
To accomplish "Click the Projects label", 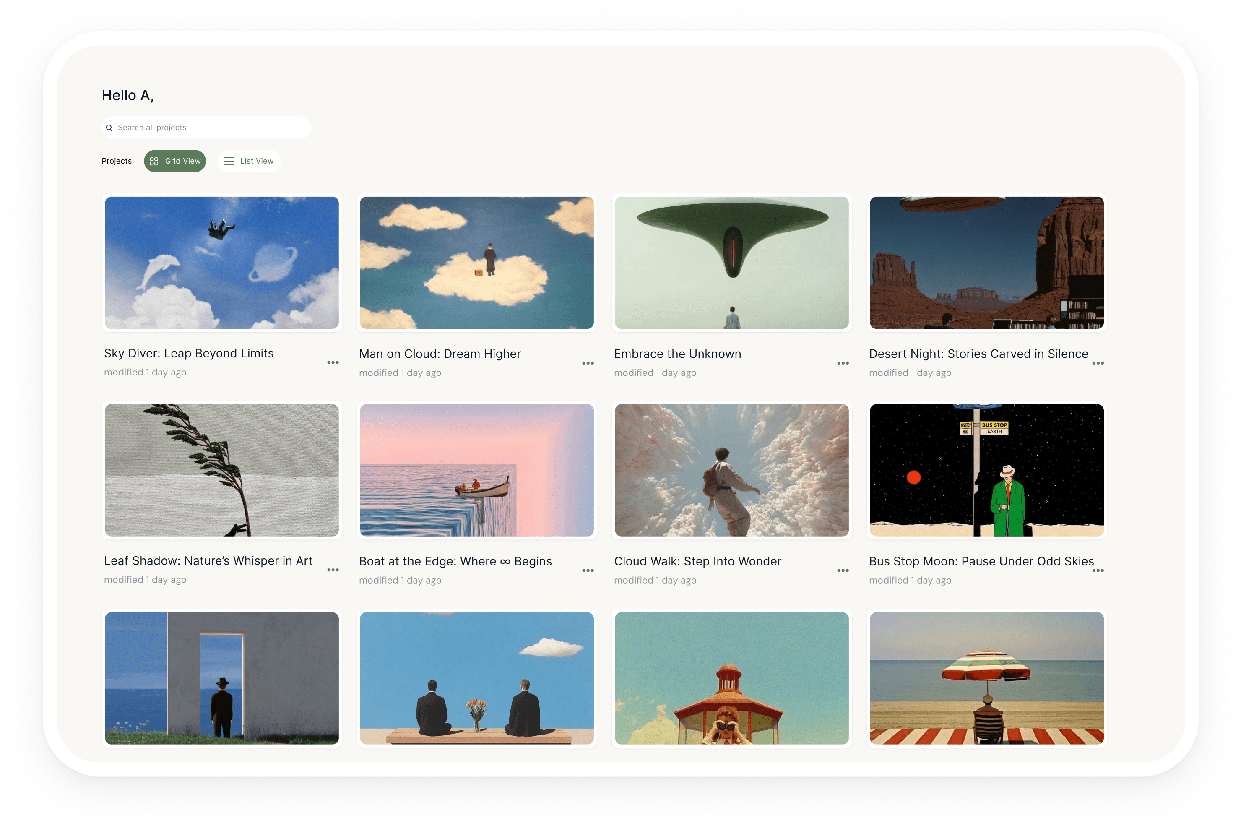I will (x=117, y=161).
